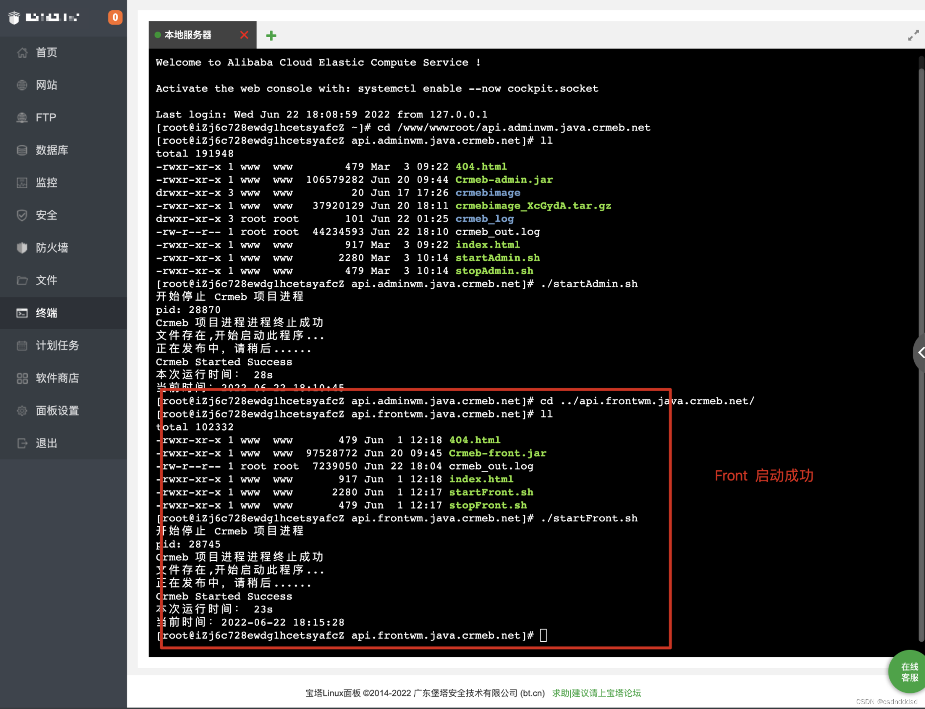The image size is (925, 709).
Task: Click the 计划任务 calendar icon
Action: (22, 346)
